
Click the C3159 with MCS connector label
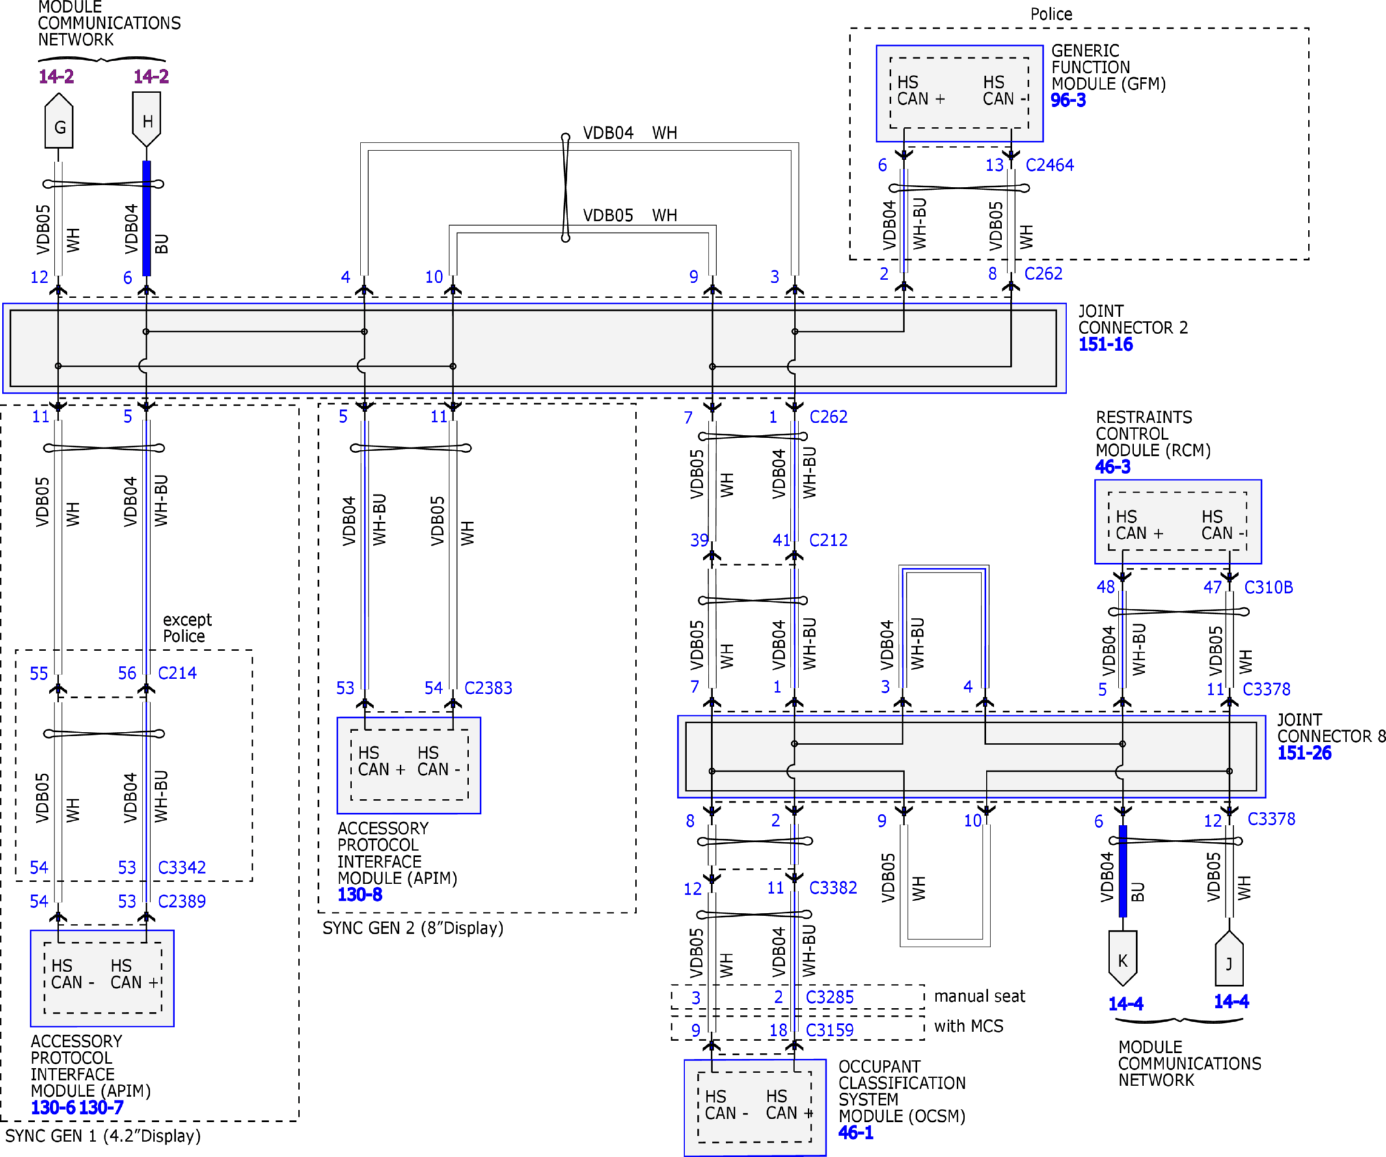tap(830, 1030)
